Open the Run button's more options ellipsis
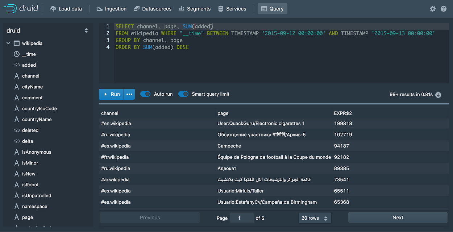This screenshot has width=453, height=232. point(129,94)
